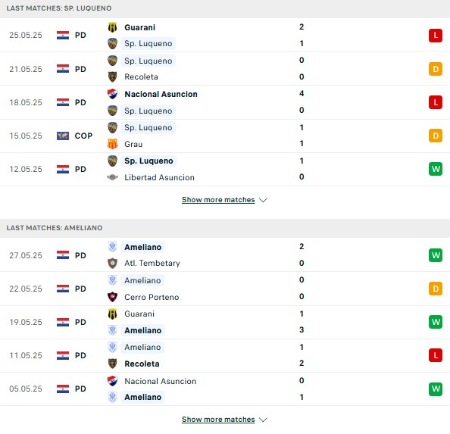Viewport: 450px width, 434px height.
Task: Expand the Show more matches chevron under Sp. Luqueno
Action: [x=263, y=200]
